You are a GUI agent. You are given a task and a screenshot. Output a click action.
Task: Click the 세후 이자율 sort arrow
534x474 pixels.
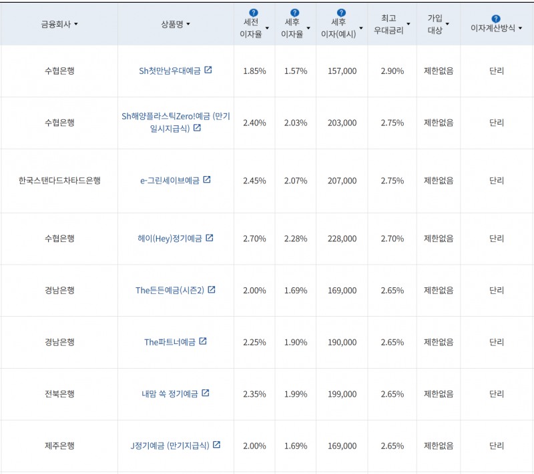click(308, 29)
